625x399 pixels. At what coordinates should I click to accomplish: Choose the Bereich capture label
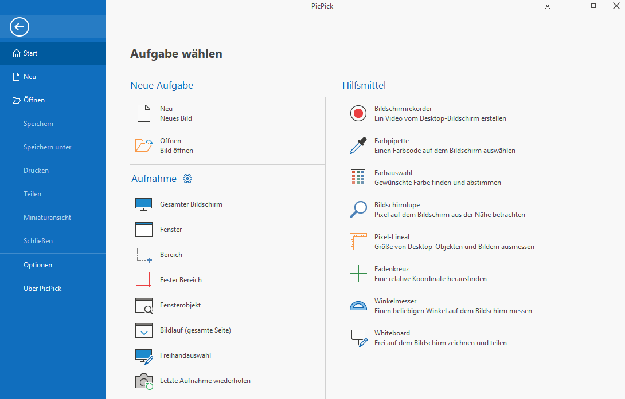(171, 255)
